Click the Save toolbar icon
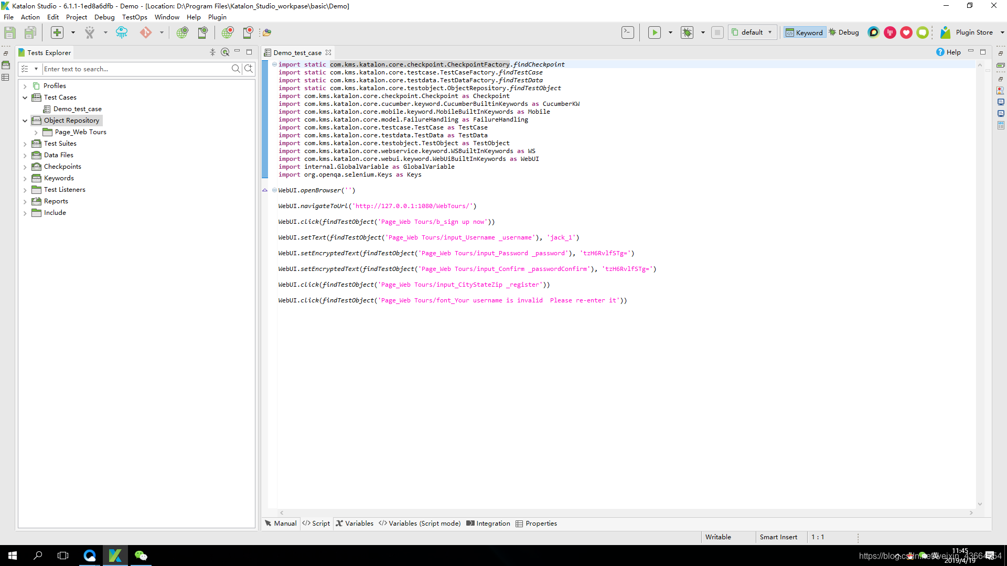Viewport: 1007px width, 566px height. point(10,32)
